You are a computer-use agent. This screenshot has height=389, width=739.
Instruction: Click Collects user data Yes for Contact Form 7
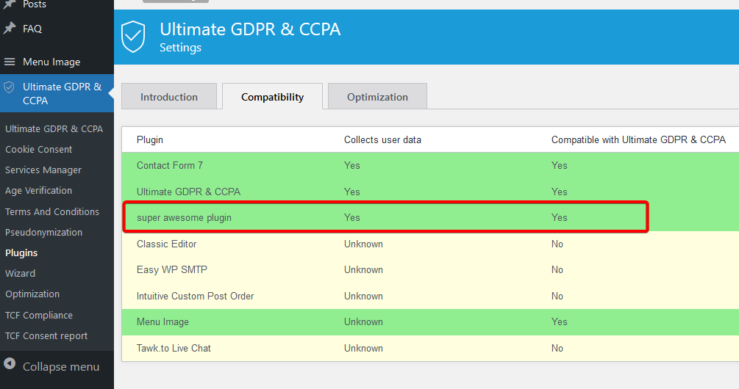tap(352, 166)
